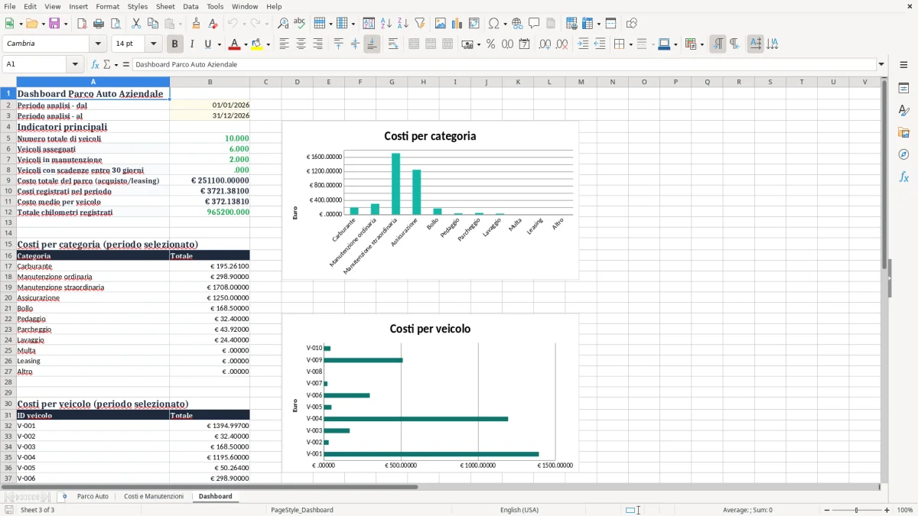This screenshot has height=516, width=918.
Task: Expand the Name Box dropdown arrow
Action: (75, 65)
